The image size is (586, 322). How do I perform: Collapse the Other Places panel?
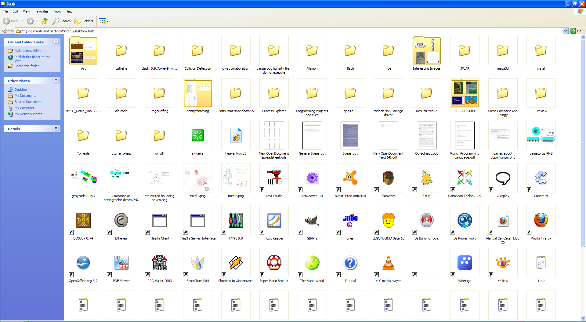click(56, 80)
